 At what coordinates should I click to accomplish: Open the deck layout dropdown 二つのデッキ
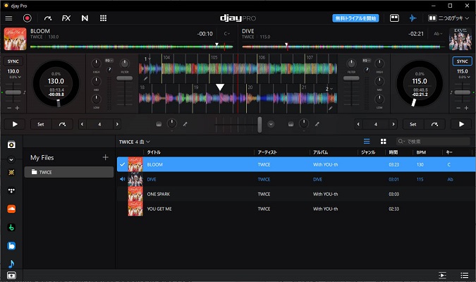[448, 18]
